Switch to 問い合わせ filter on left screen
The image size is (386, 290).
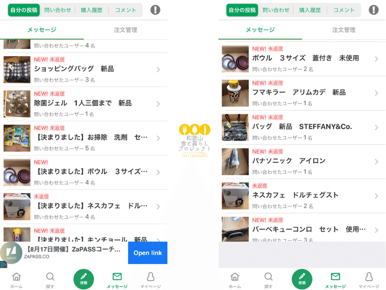(x=57, y=10)
